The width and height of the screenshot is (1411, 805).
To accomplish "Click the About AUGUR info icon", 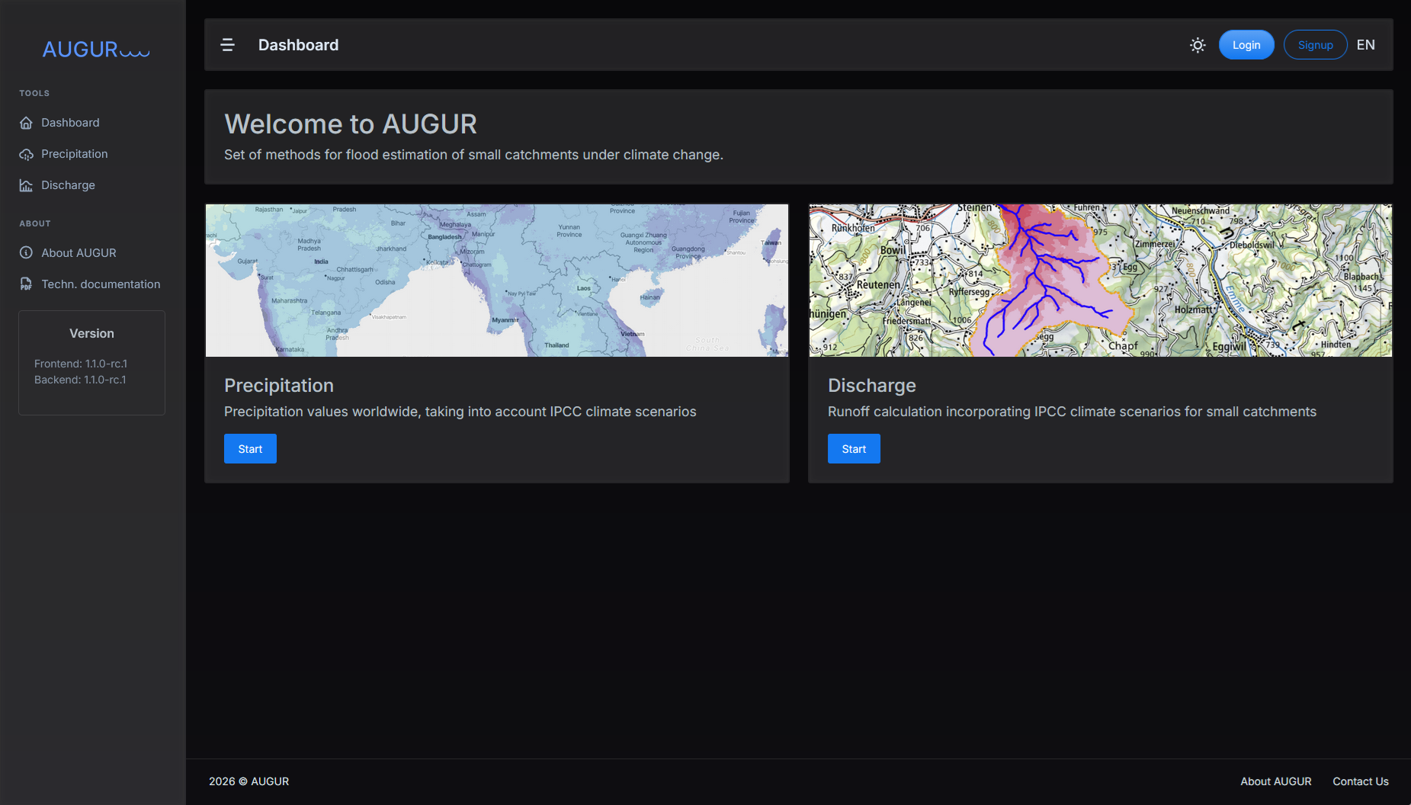I will 27,253.
